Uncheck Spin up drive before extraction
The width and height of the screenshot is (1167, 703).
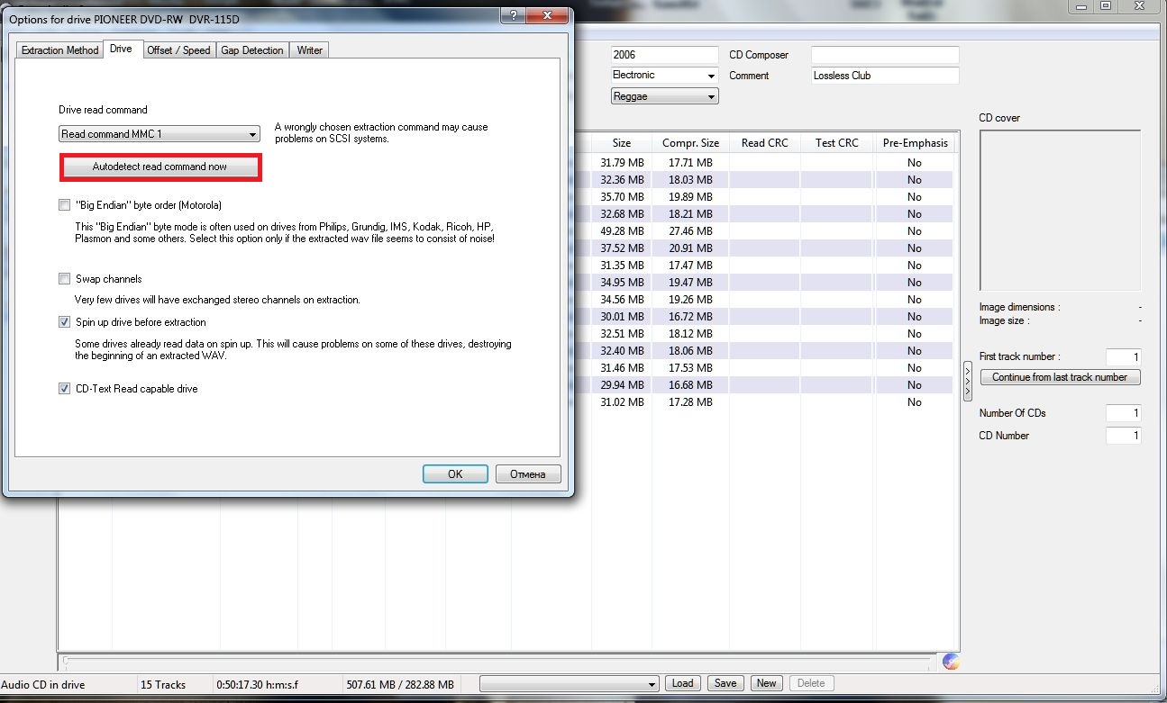[64, 322]
